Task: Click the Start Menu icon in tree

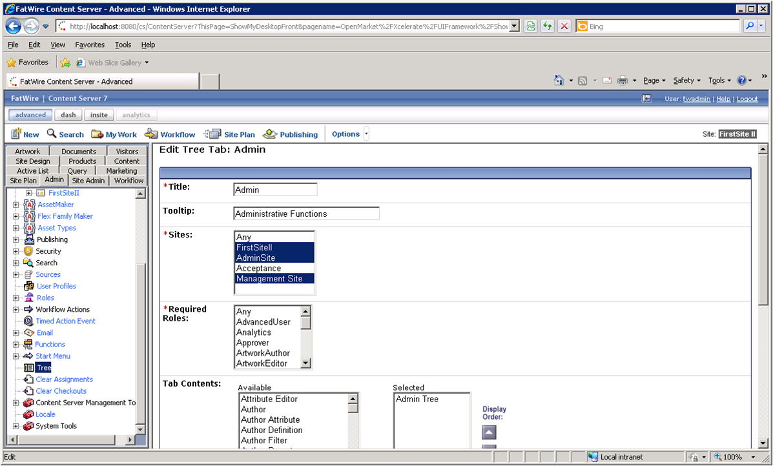Action: (28, 356)
